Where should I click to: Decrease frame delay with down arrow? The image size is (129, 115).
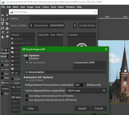click(84, 86)
